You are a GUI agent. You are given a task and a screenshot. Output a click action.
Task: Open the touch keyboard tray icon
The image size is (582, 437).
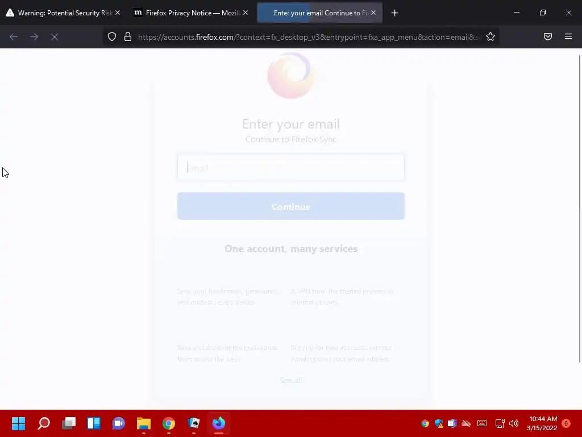[482, 423]
